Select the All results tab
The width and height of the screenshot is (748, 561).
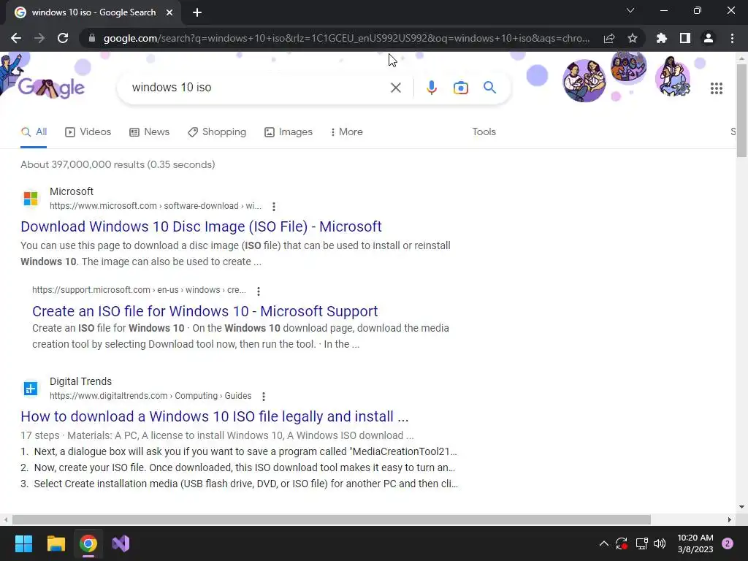pyautogui.click(x=34, y=132)
